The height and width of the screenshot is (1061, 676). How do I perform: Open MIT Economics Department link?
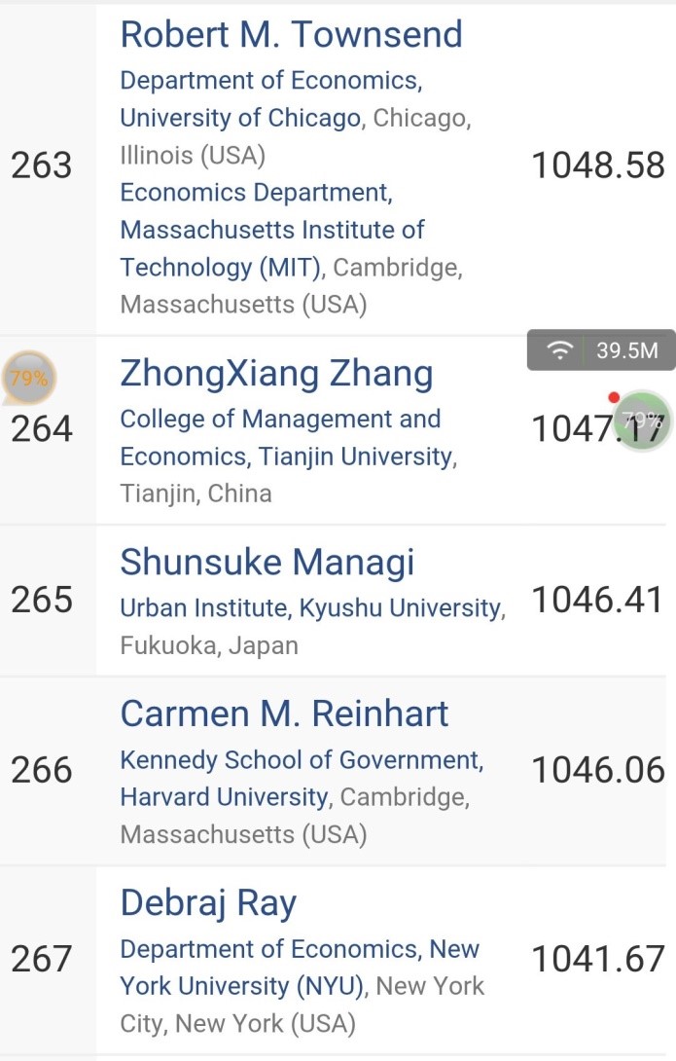[x=272, y=230]
